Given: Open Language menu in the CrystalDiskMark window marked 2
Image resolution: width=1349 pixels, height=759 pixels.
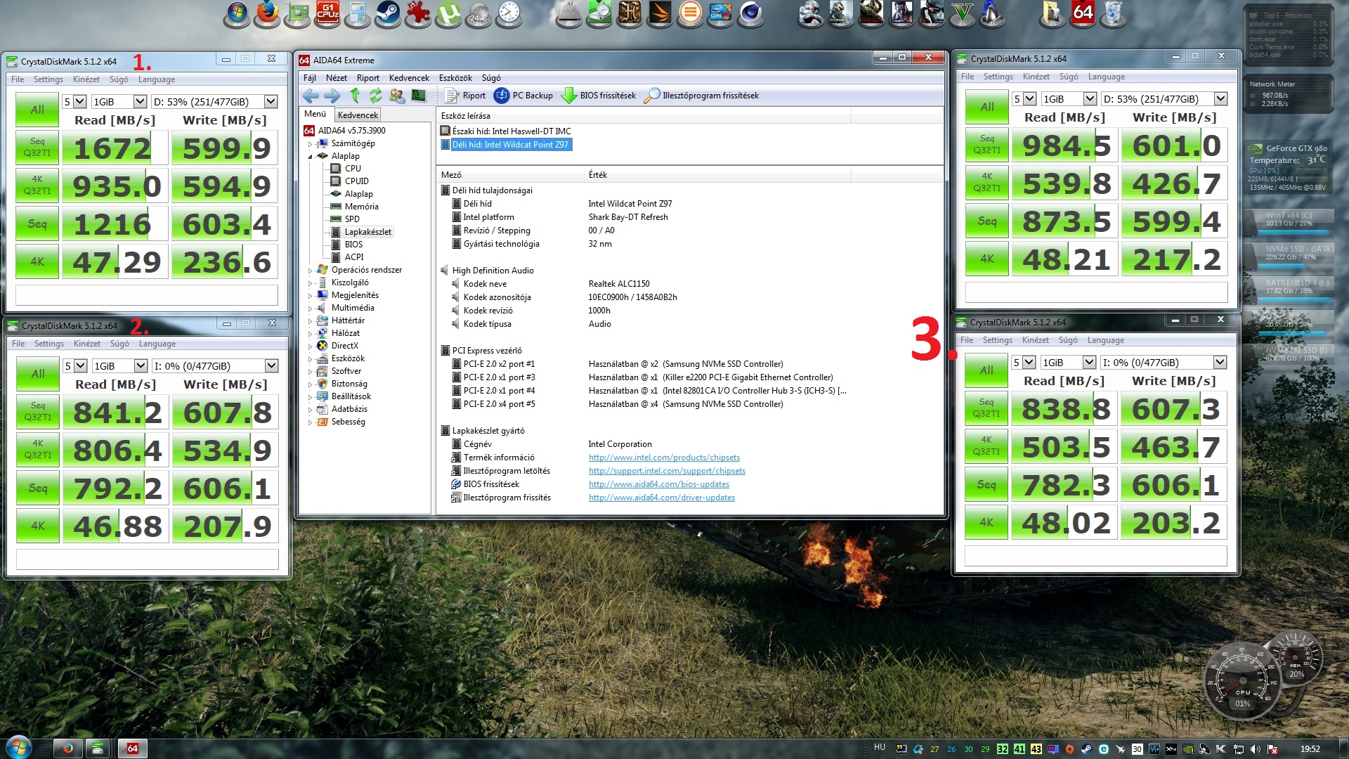Looking at the screenshot, I should 157,344.
